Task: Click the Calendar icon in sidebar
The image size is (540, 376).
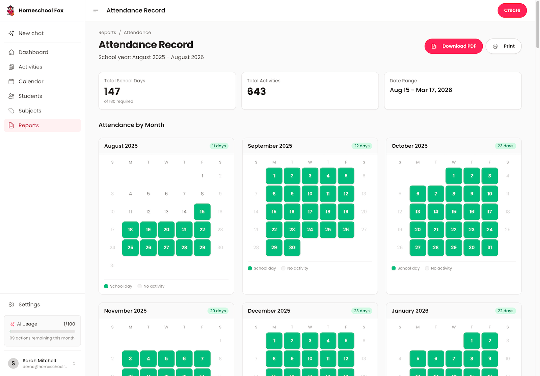Action: coord(11,81)
